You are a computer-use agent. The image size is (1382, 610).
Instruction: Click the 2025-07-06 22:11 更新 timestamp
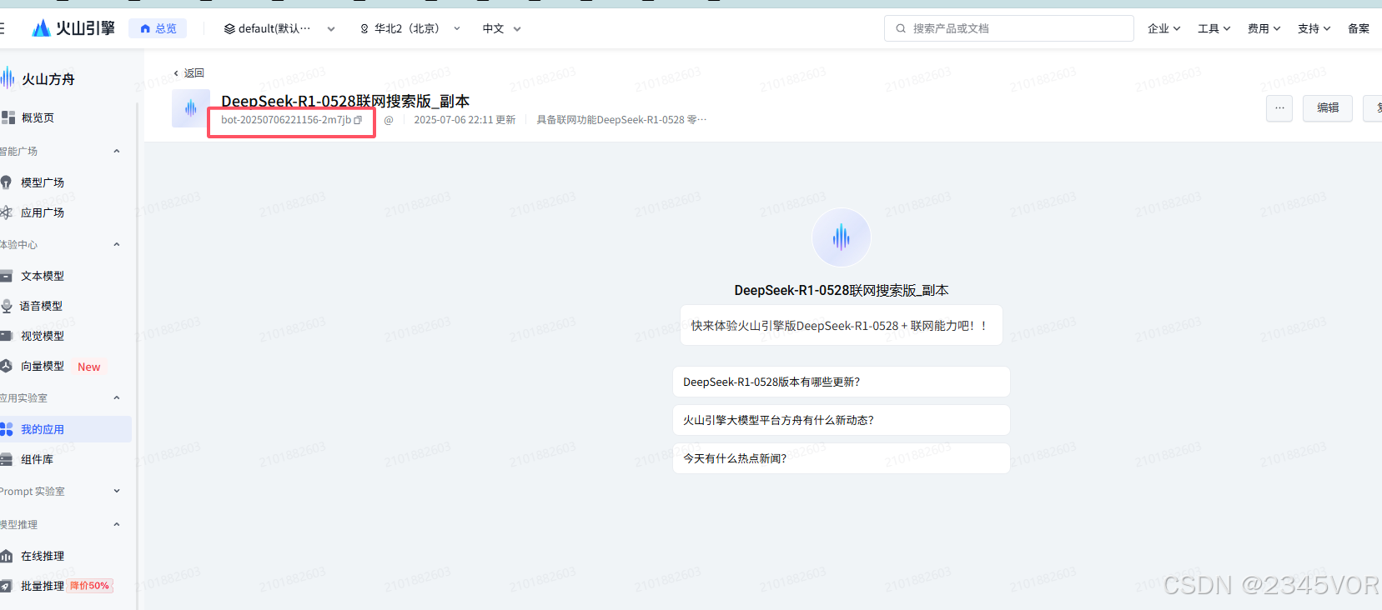(465, 120)
